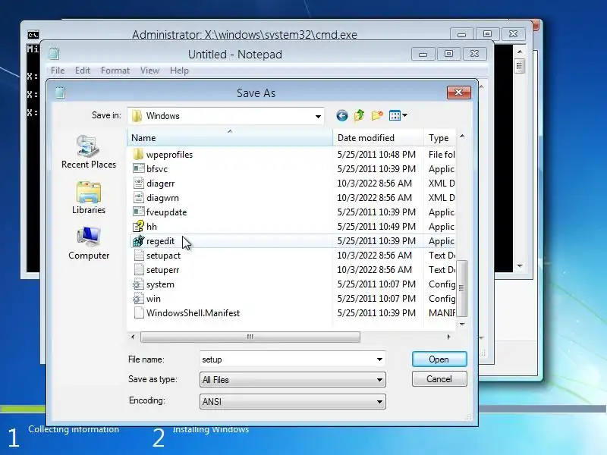Select the system config file icon
The image size is (607, 455).
(x=138, y=284)
